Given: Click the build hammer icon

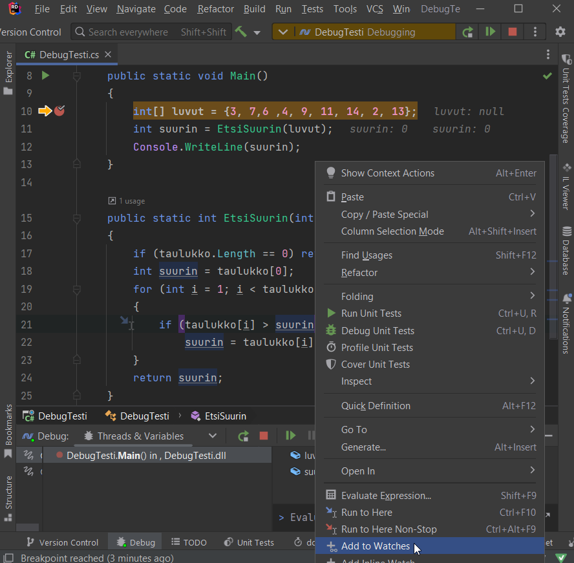Looking at the screenshot, I should [x=241, y=32].
